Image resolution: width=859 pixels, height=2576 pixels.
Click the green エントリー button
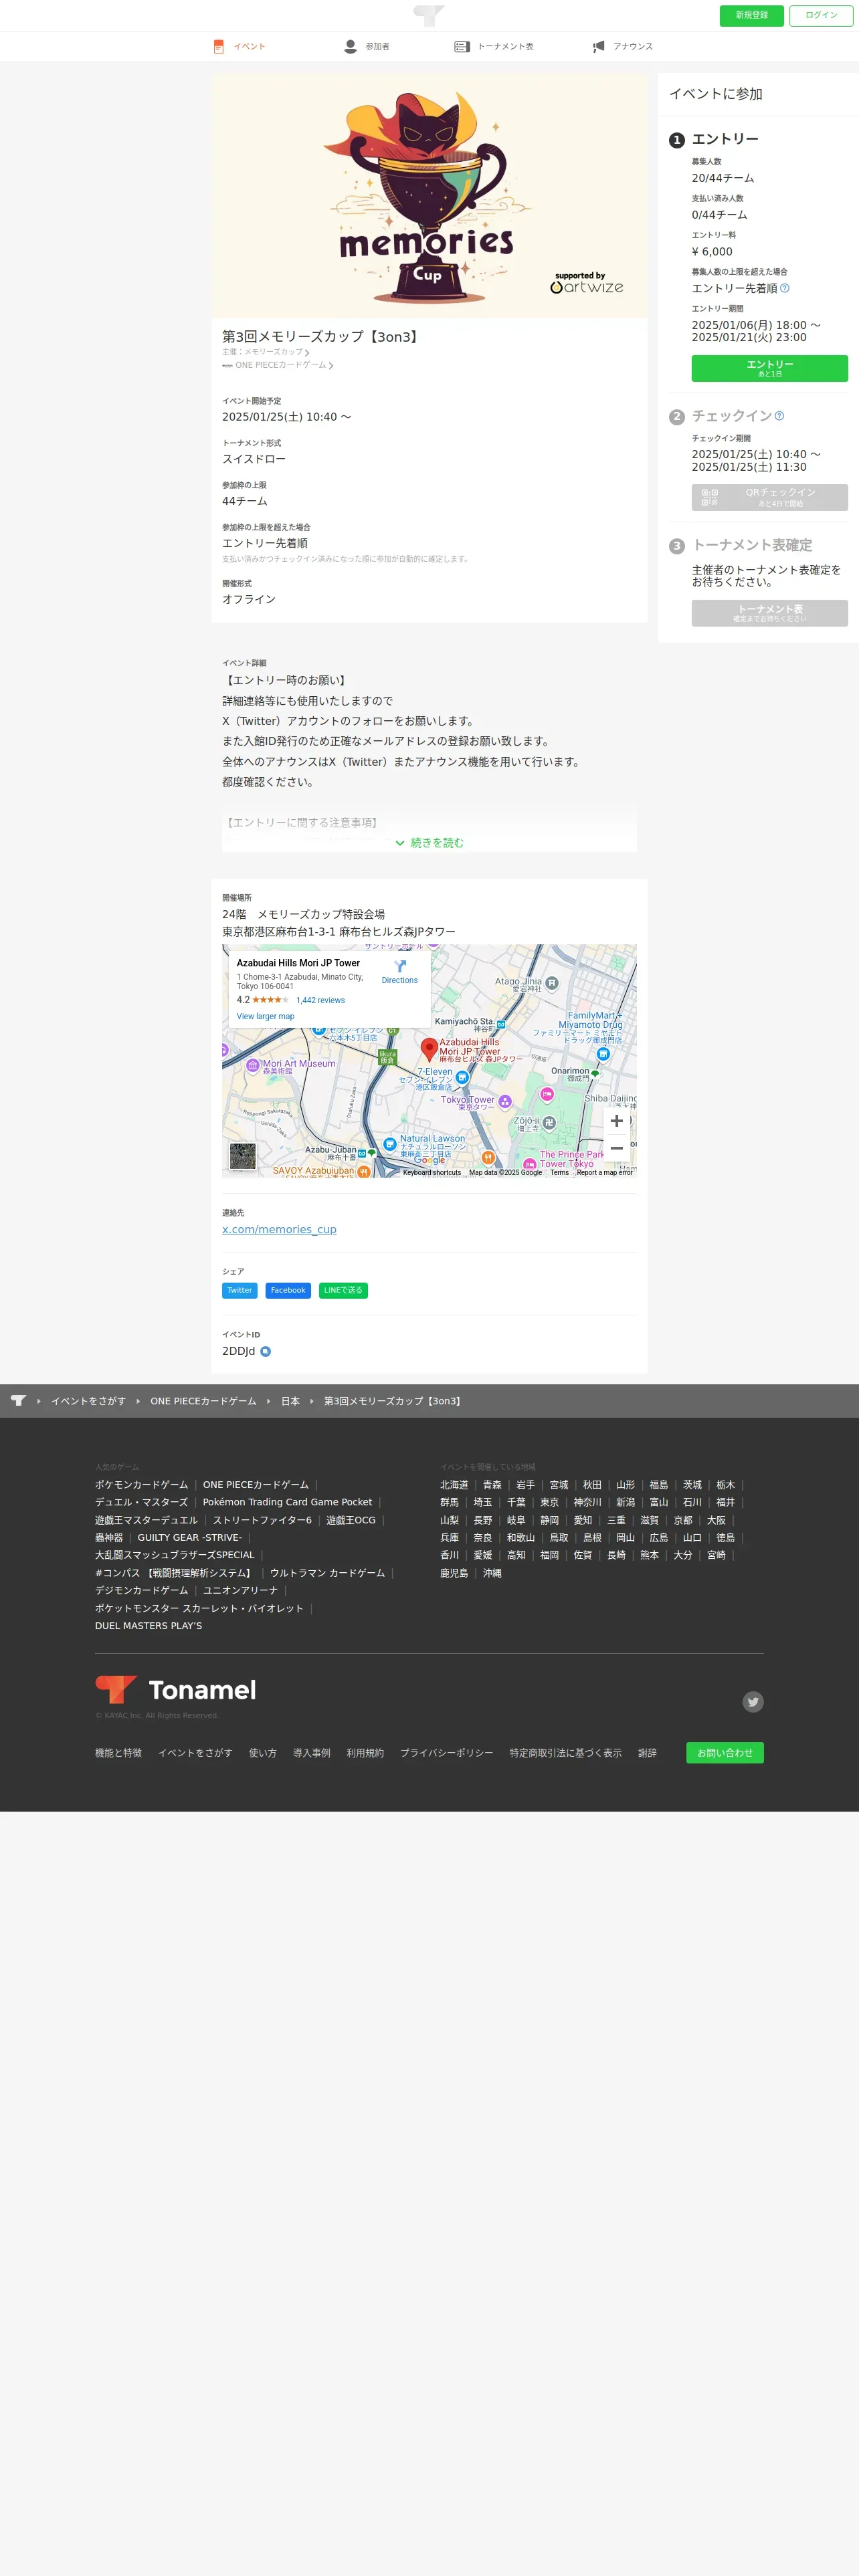[x=769, y=368]
